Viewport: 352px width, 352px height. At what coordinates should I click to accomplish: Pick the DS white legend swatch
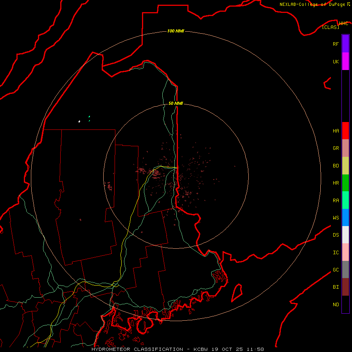[345, 235]
